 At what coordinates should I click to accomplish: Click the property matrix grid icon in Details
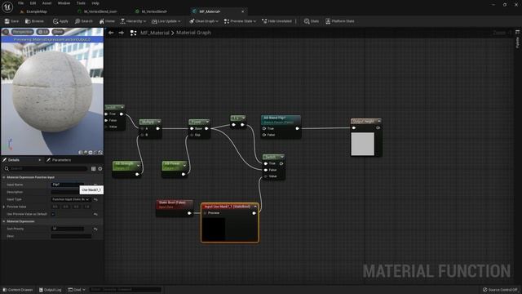(93, 169)
